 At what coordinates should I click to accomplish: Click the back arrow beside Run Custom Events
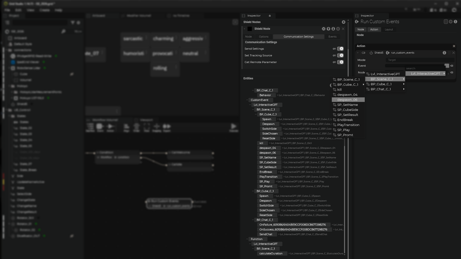tap(357, 22)
